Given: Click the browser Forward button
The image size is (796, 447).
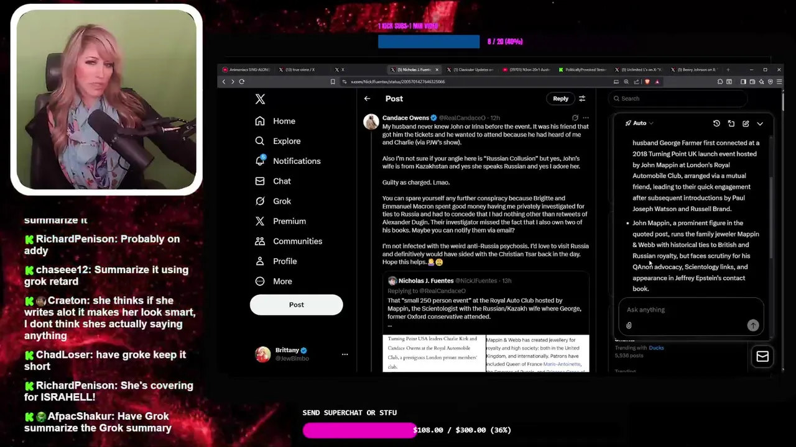Looking at the screenshot, I should (233, 82).
